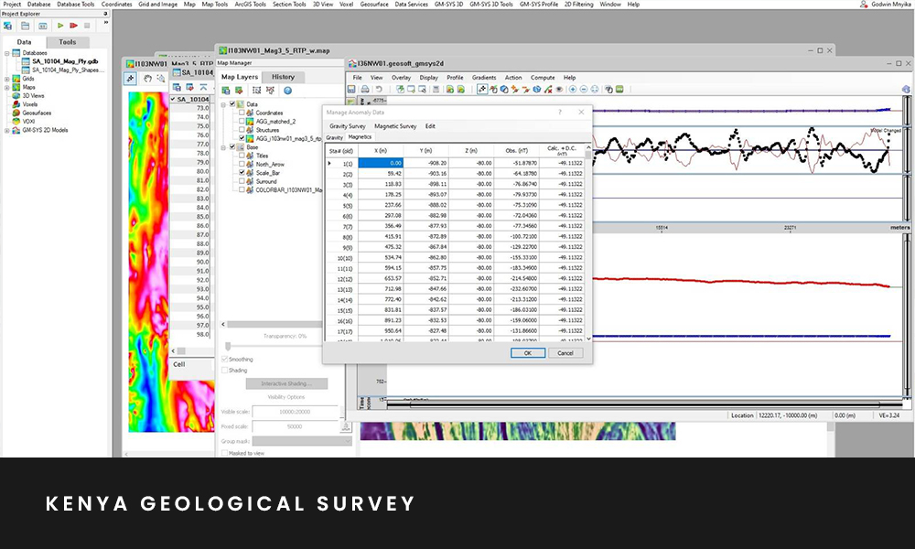Screen dimensions: 915x549
Task: Click the Map Manager help question mark icon
Action: point(287,91)
